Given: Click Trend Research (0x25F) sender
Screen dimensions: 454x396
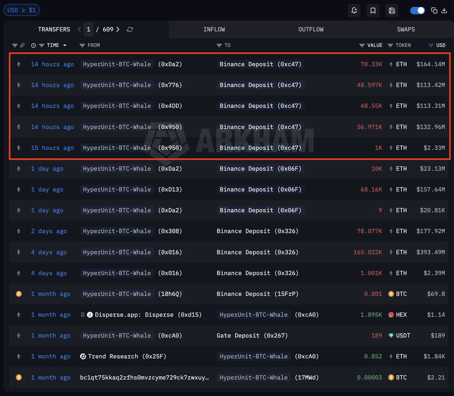Looking at the screenshot, I should click(127, 356).
